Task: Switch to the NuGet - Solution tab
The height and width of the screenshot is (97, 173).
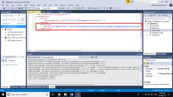Action: tap(47, 12)
